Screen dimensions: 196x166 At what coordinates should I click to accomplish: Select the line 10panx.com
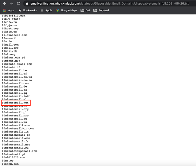[10, 164]
